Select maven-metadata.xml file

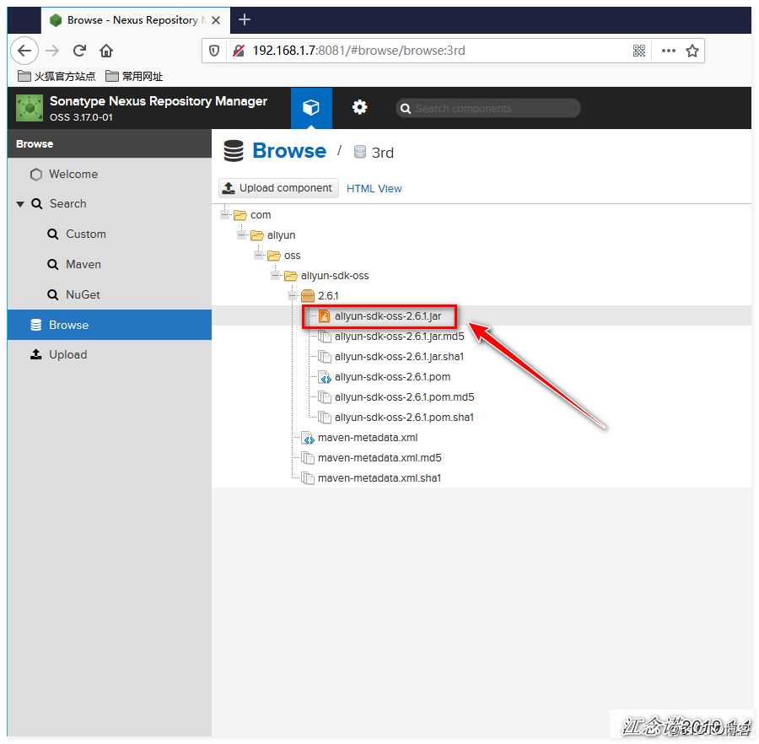pyautogui.click(x=359, y=438)
